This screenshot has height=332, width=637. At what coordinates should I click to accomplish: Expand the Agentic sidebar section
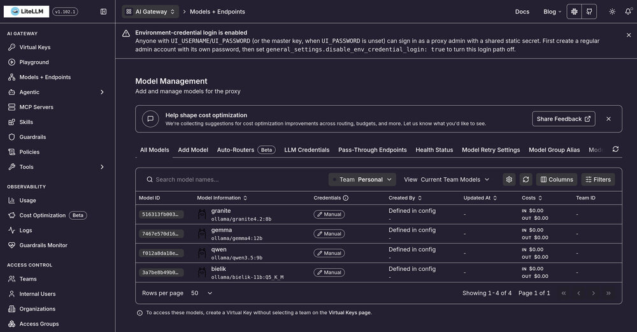tap(57, 92)
